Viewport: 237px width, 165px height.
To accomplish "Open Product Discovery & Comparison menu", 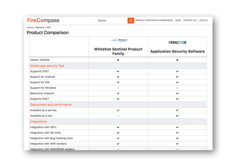I will click(x=154, y=20).
